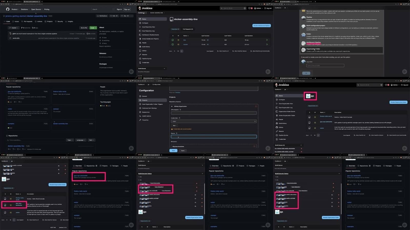The image size is (410, 230).
Task: Click the OK button on the new item page
Action: [x=306, y=73]
